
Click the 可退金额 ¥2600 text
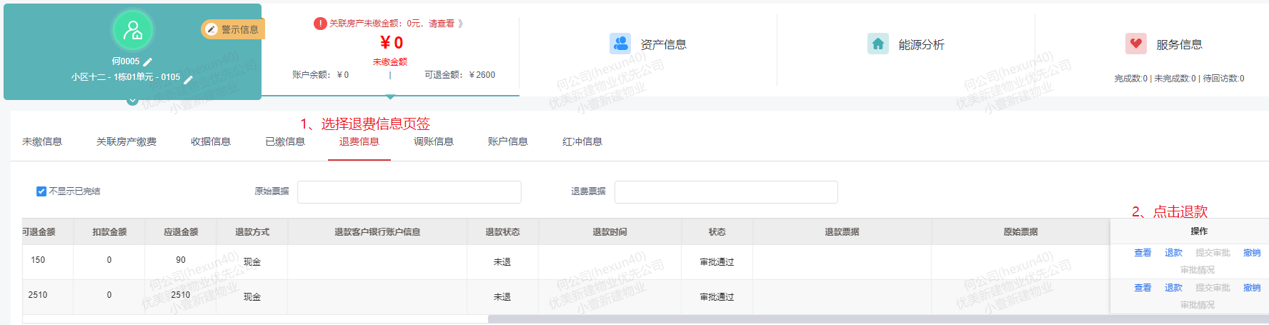point(459,75)
